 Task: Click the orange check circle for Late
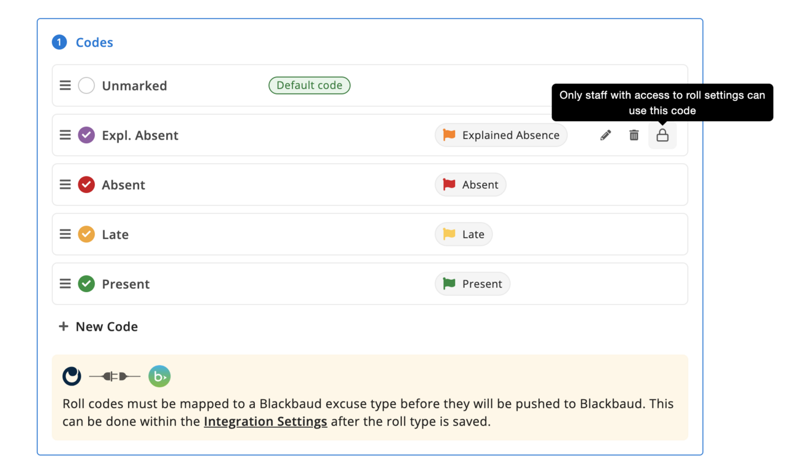pyautogui.click(x=86, y=234)
